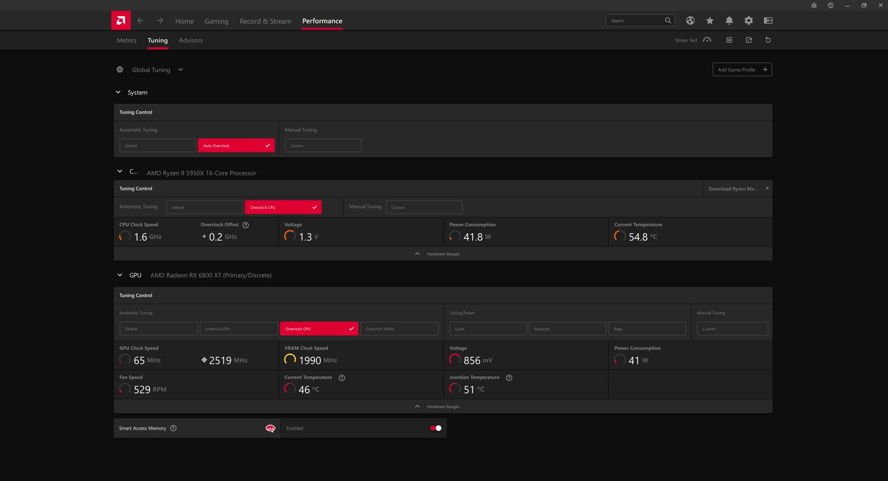Collapse the System section
888x481 pixels.
(x=118, y=92)
